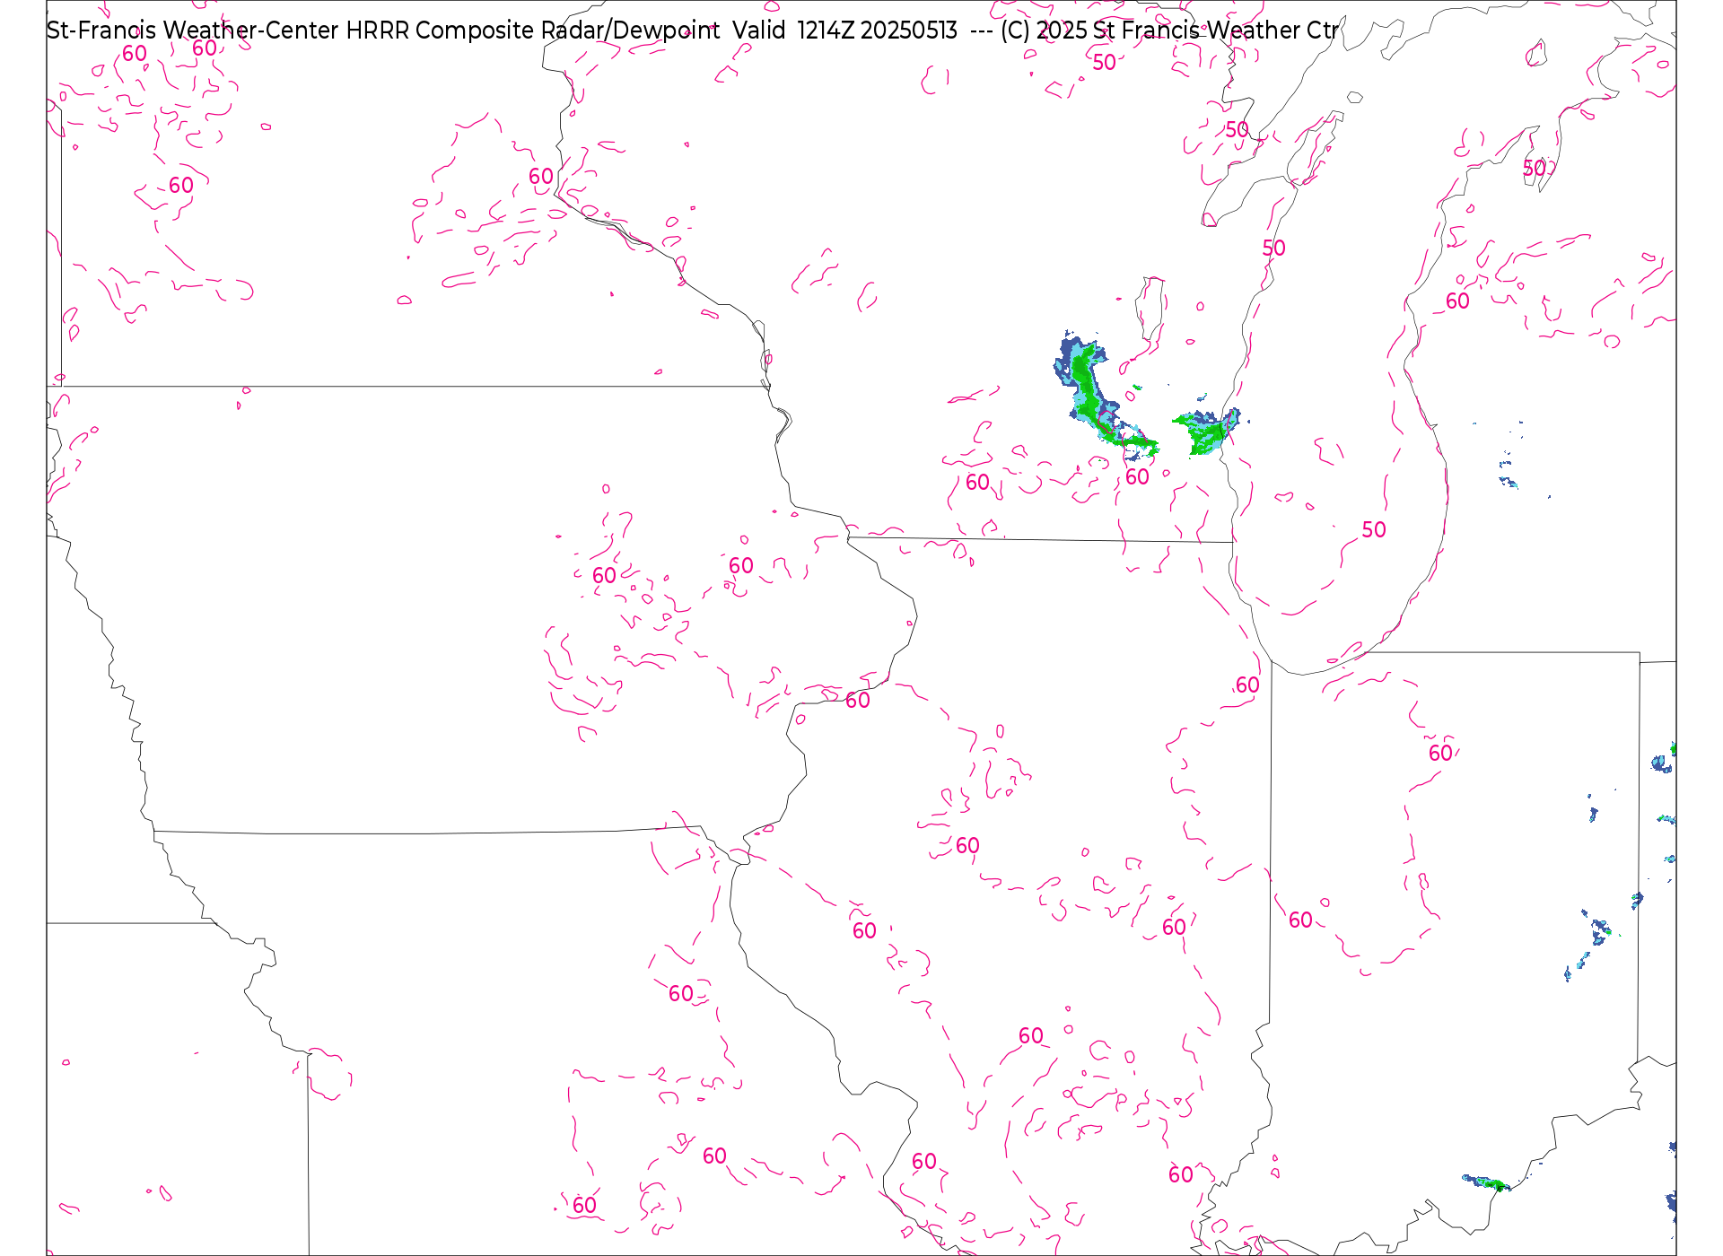Click the green radar echo on Lake Michigan's western shore
Viewport: 1723px width, 1256px height.
[1208, 432]
